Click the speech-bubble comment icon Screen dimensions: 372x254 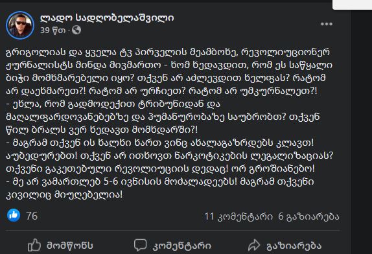tap(140, 245)
